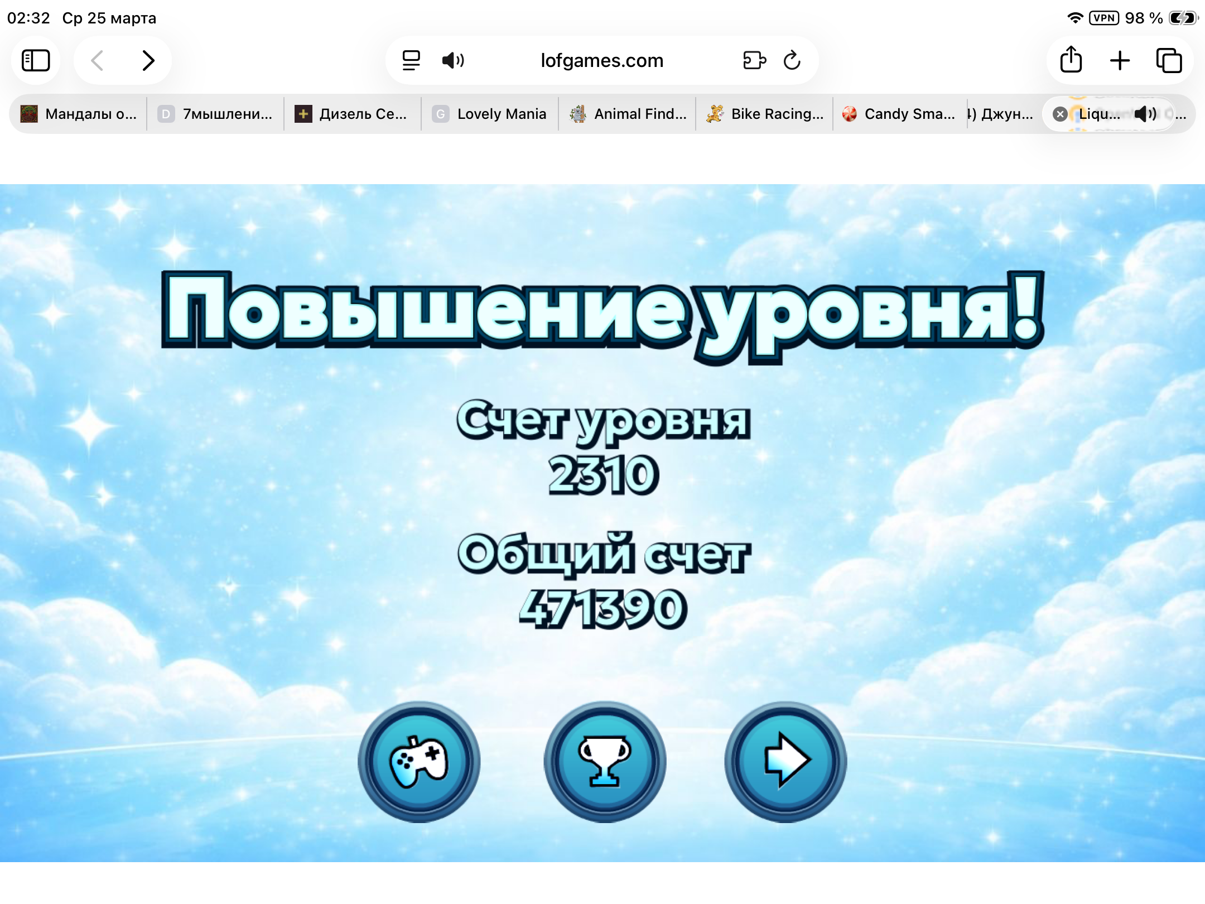Open the Candy Sma... tab
This screenshot has width=1205, height=904.
coord(899,114)
